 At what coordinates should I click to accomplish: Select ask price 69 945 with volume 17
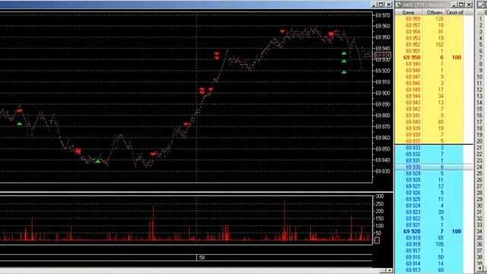tap(429, 90)
